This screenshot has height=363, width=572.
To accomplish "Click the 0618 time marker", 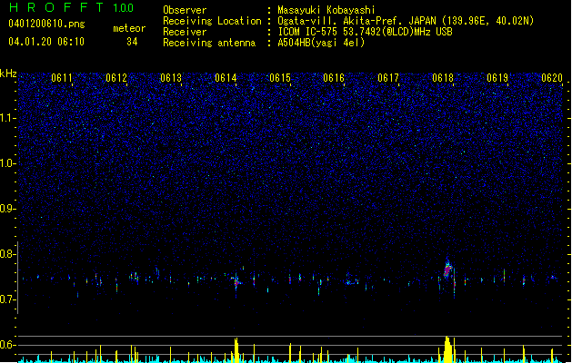I will point(443,78).
